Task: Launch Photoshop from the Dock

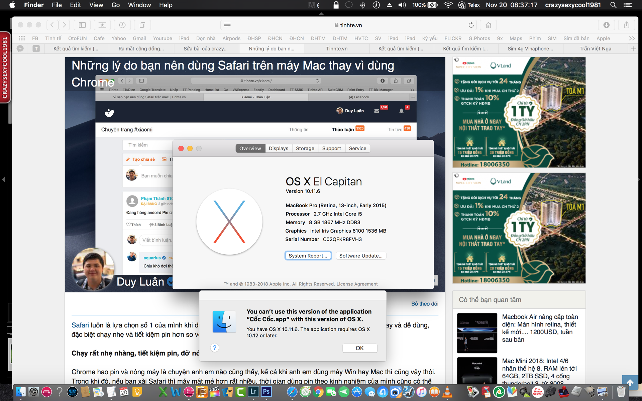Action: click(x=266, y=392)
